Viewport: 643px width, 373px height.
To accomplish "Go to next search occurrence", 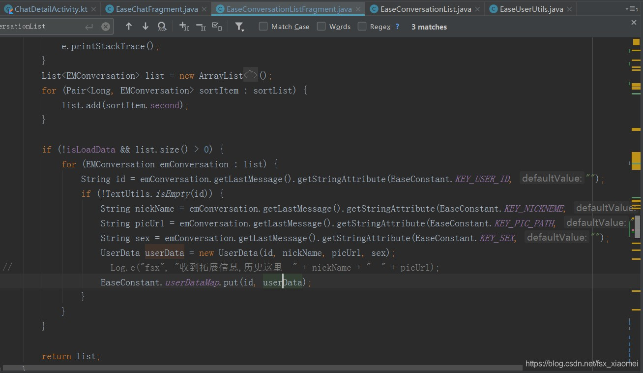I will click(146, 27).
